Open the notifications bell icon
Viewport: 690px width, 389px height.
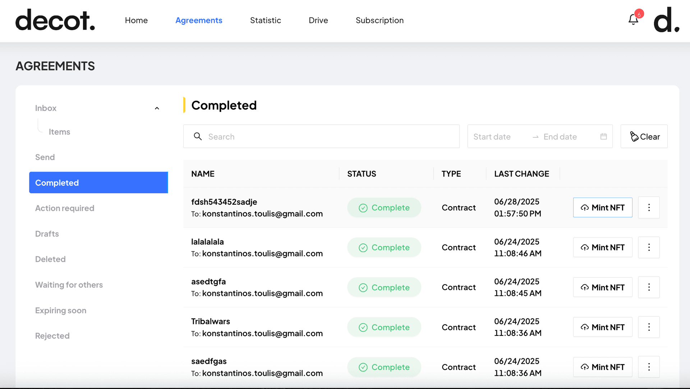point(633,19)
